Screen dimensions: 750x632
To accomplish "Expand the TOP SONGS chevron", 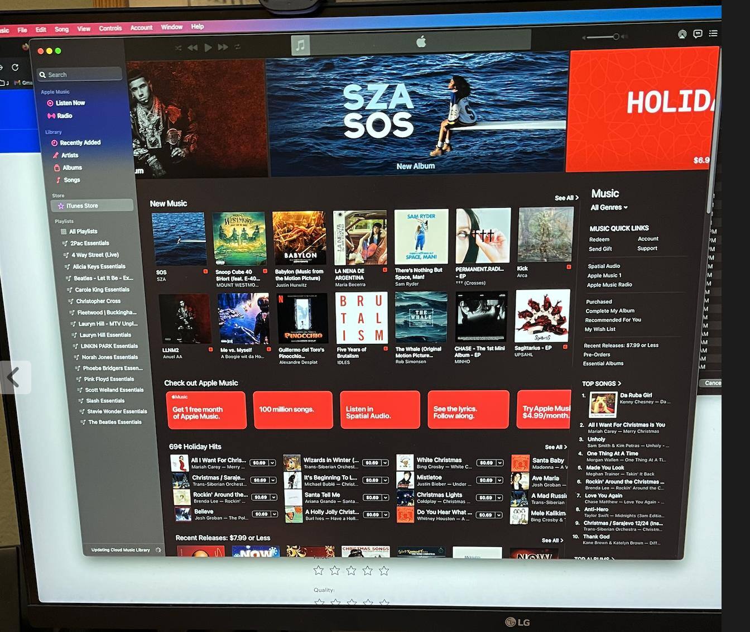I will (619, 384).
